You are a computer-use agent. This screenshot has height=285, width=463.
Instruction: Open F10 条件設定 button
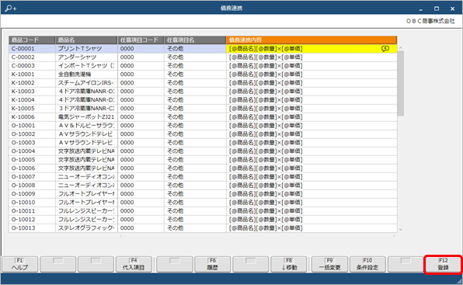click(x=367, y=264)
